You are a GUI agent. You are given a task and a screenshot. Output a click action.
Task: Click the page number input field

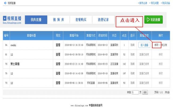point(135,92)
